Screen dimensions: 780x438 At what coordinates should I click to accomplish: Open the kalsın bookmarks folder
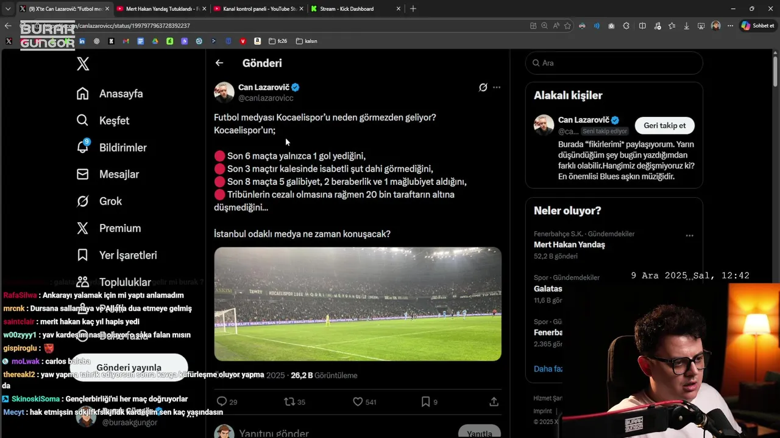click(x=307, y=41)
